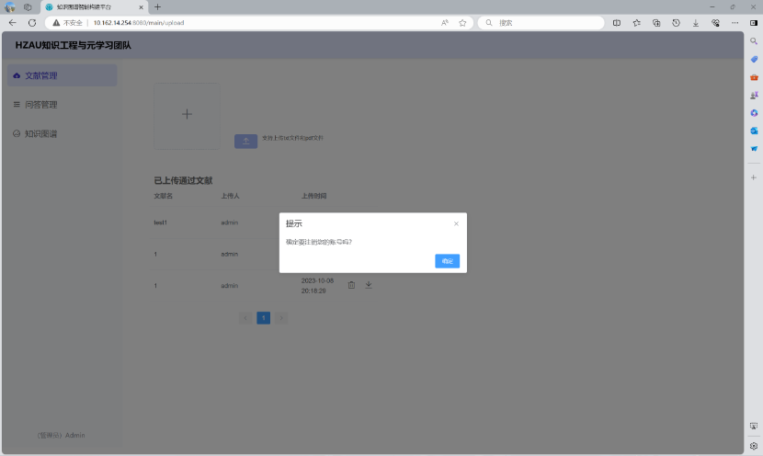This screenshot has width=763, height=456.
Task: Open the 问答管理 sidebar menu item
Action: pyautogui.click(x=62, y=105)
